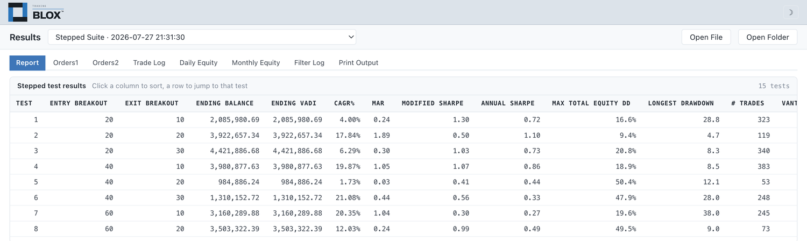Image resolution: width=807 pixels, height=241 pixels.
Task: Open the Trade Log tab
Action: 149,63
